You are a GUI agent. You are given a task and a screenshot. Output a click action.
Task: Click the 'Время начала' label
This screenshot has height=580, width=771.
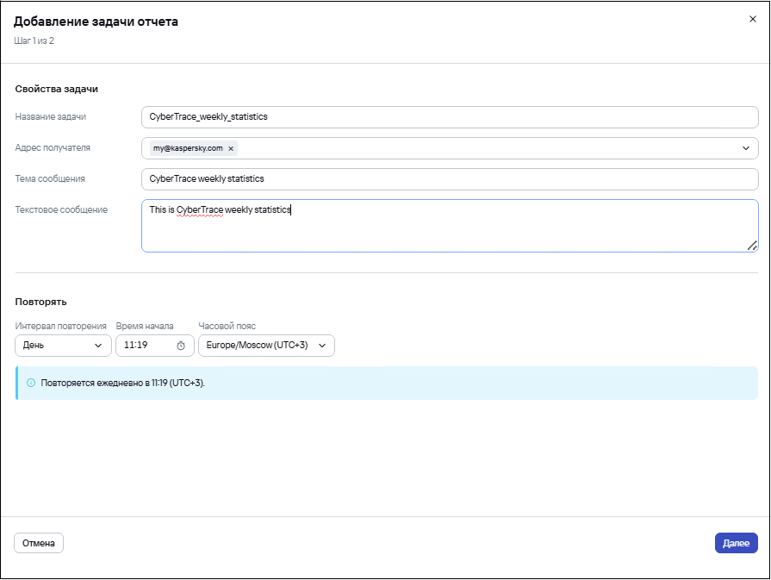click(145, 326)
